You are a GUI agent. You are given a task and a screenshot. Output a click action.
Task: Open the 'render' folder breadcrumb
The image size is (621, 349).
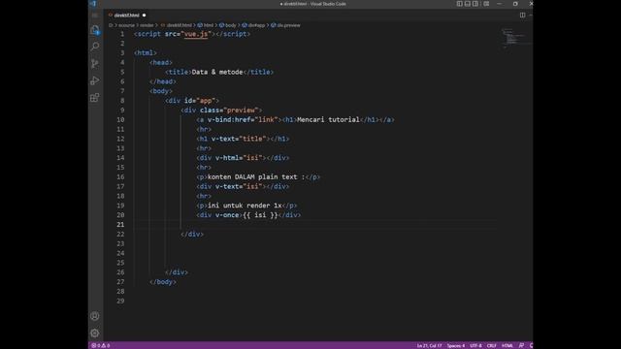tap(147, 25)
